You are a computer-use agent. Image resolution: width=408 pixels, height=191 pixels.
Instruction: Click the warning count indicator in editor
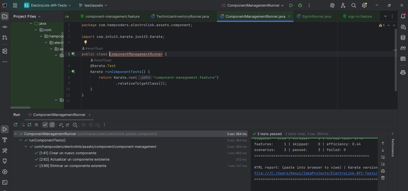point(382,25)
